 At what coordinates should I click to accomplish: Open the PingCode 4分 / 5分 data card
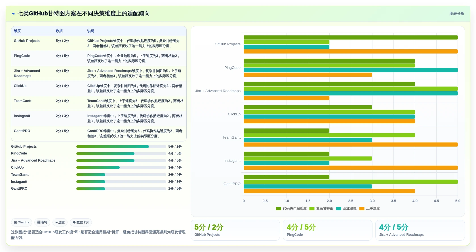coord(328,230)
